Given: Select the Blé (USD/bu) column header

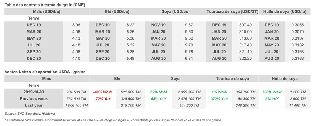Looking at the screenshot, I should point(117,11).
